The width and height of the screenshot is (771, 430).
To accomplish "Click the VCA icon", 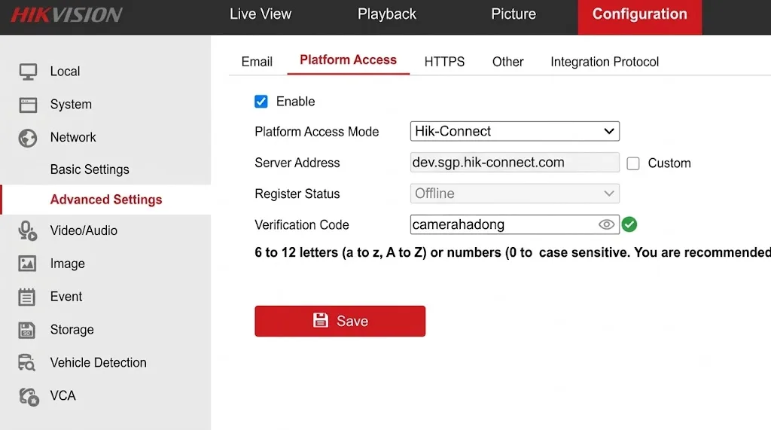I will click(x=29, y=397).
